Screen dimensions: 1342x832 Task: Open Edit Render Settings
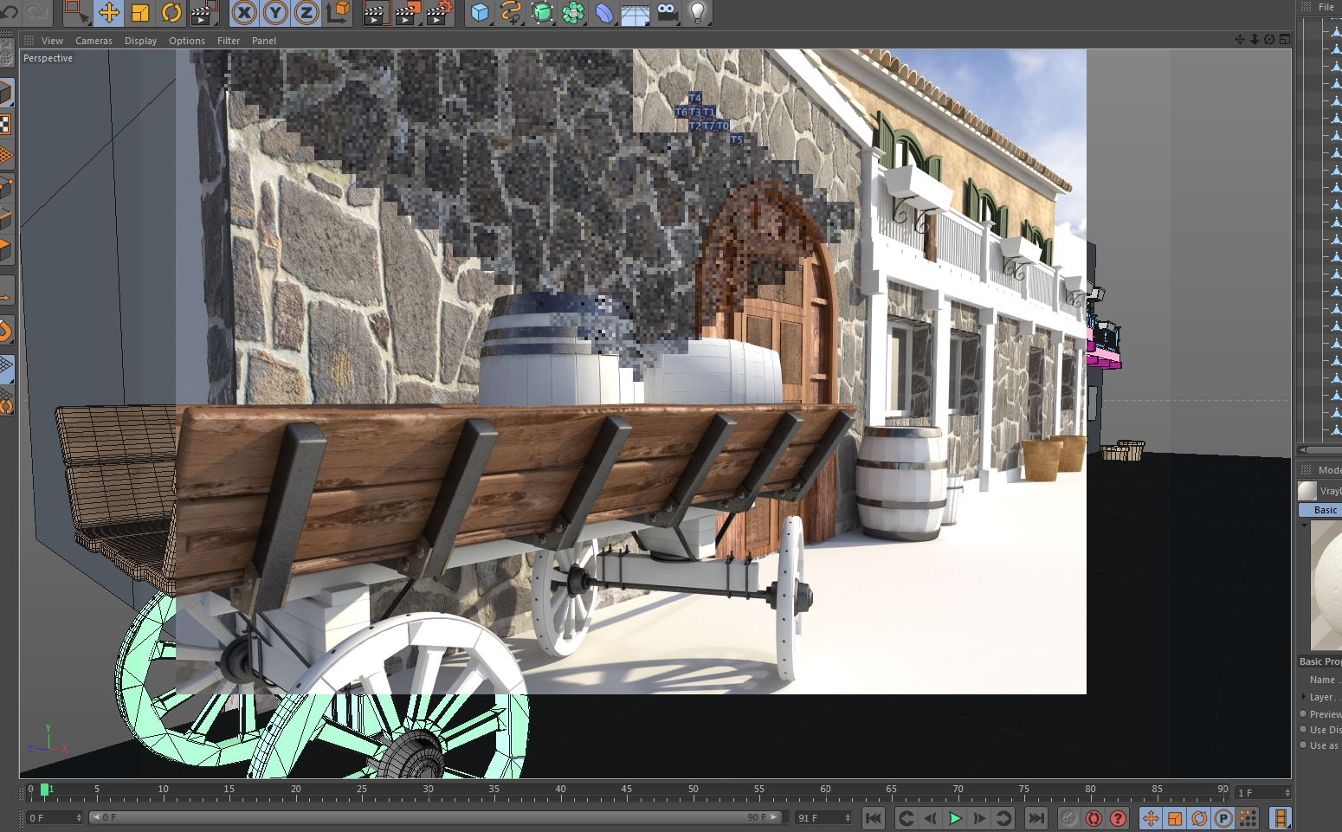click(x=440, y=12)
